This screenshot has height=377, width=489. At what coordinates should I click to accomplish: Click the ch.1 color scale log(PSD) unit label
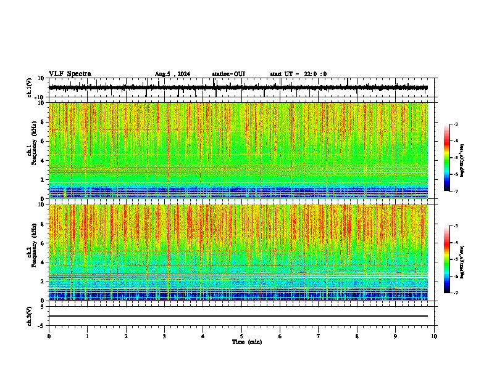(462, 161)
